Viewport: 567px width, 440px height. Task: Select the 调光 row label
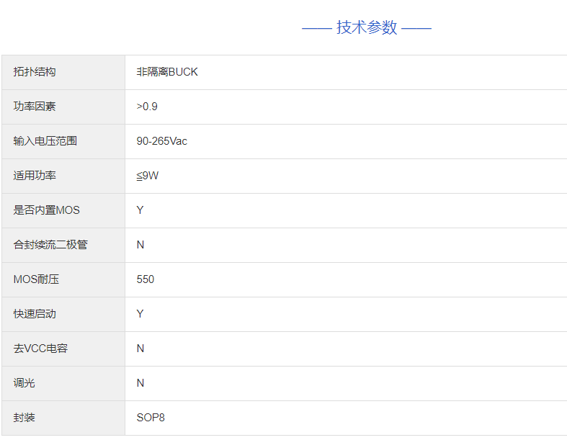24,383
